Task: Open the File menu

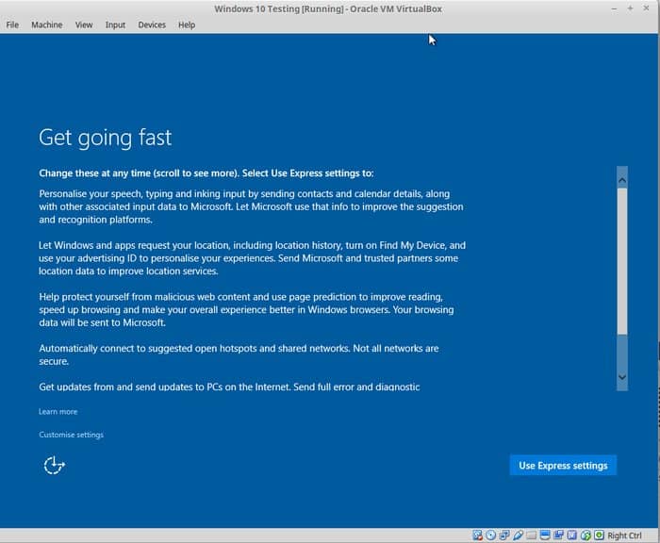Action: pos(12,25)
